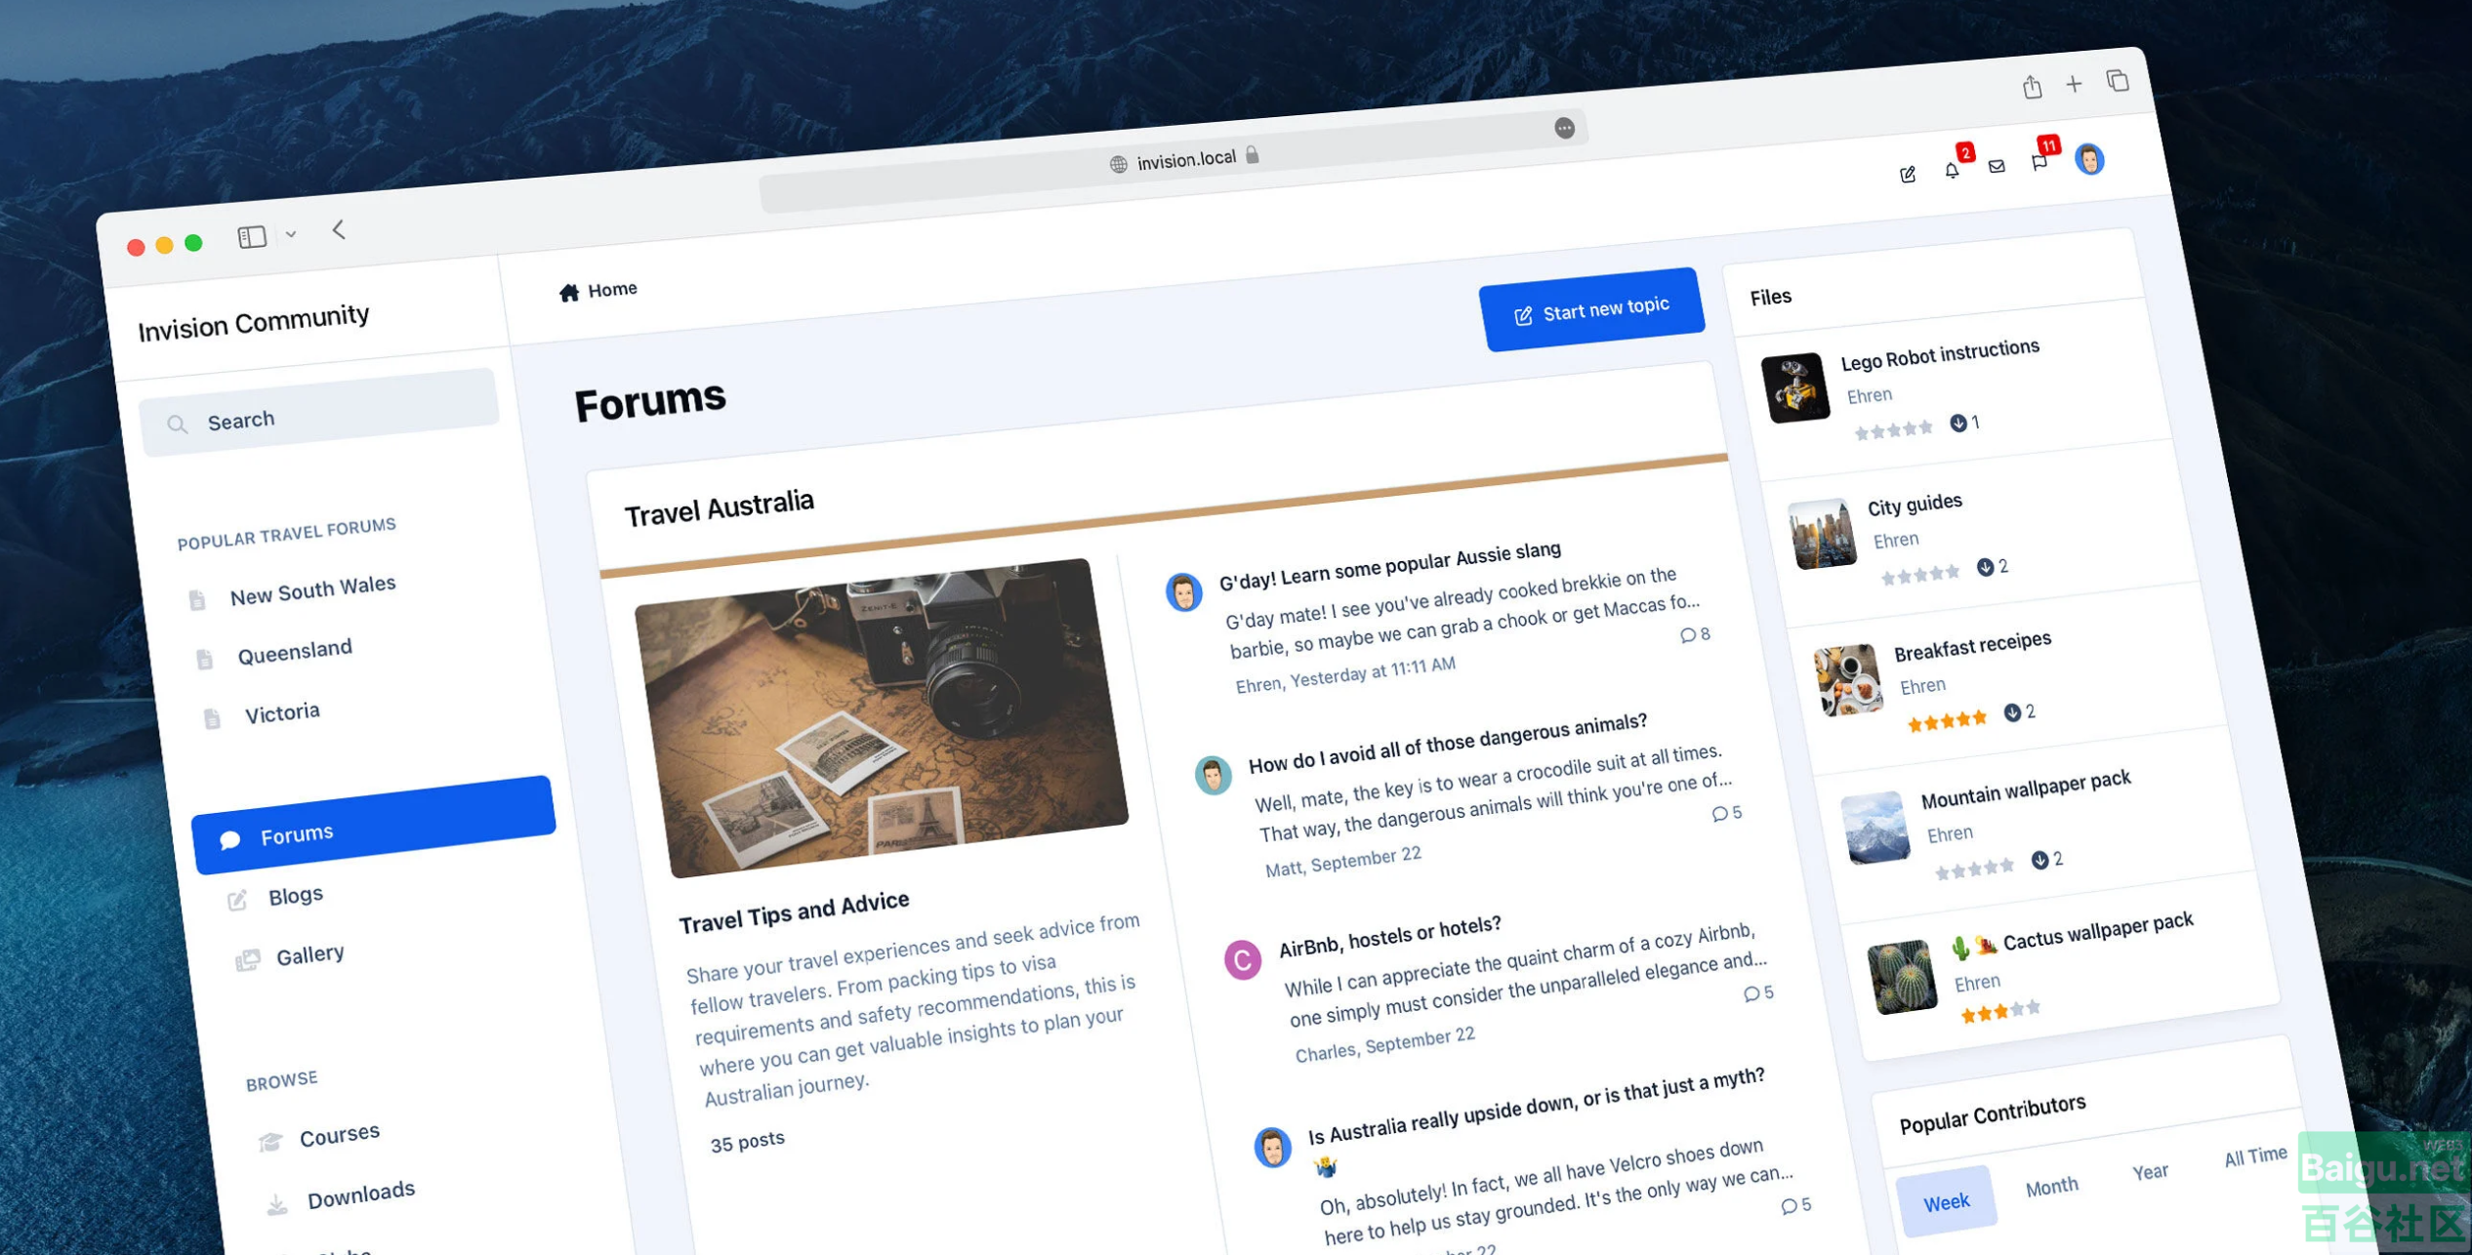Viewport: 2472px width, 1255px height.
Task: Click the Cactus wallpaper pack thumbnail
Action: tap(1902, 977)
